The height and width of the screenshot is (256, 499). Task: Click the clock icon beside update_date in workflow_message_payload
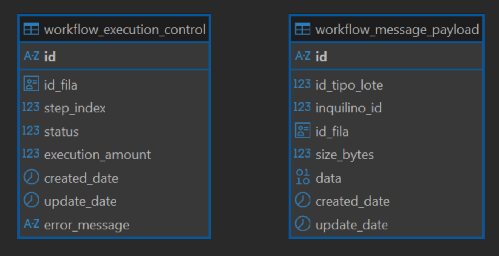tap(303, 224)
